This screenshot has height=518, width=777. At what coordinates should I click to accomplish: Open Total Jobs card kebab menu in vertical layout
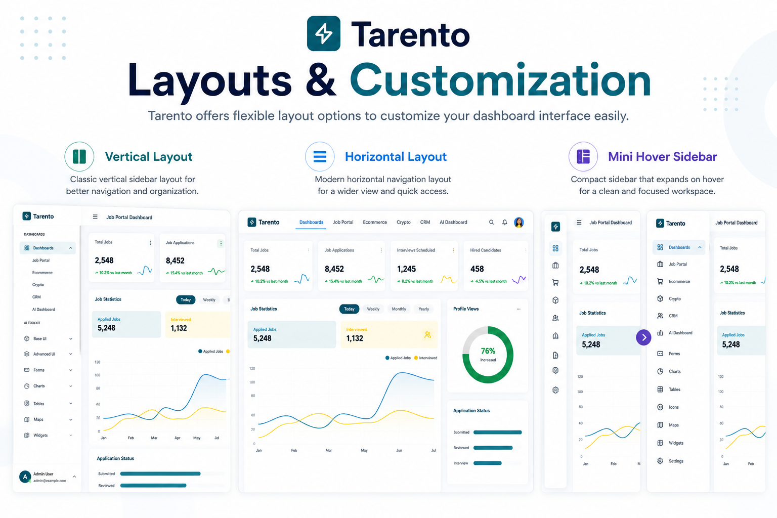click(150, 243)
